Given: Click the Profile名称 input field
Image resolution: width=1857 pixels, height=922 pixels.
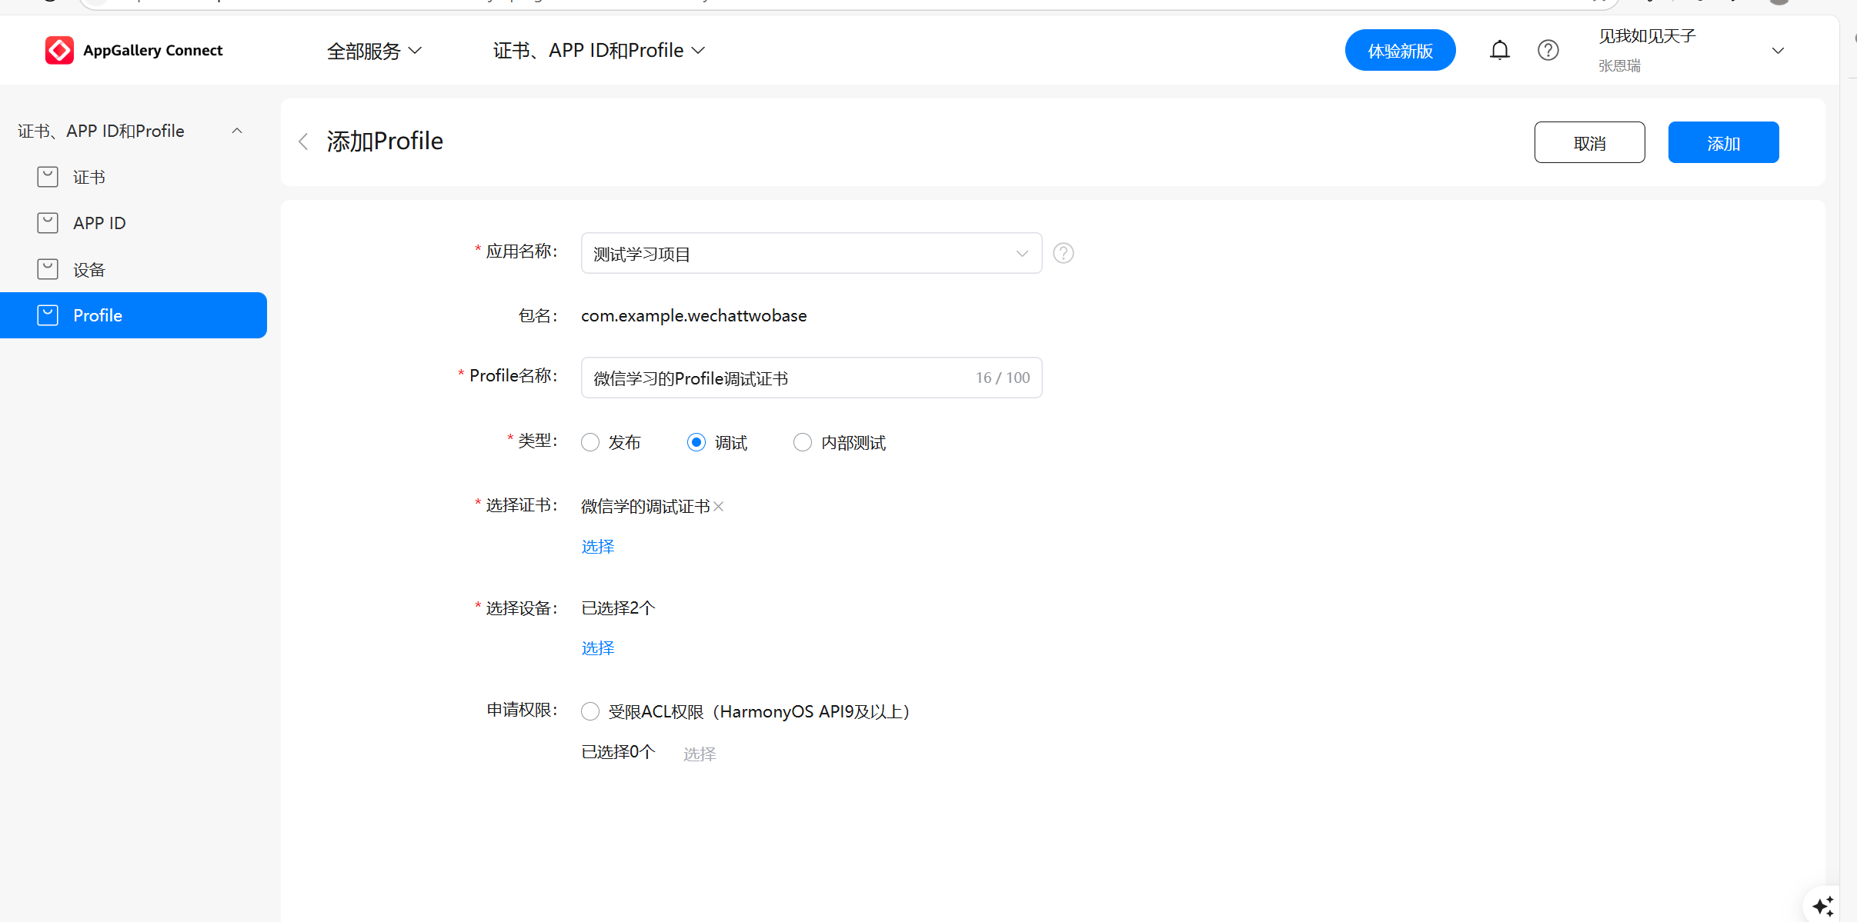Looking at the screenshot, I should pos(777,378).
